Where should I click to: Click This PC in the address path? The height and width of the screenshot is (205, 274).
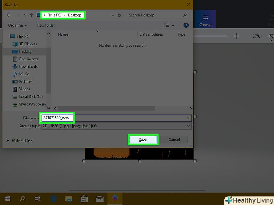coord(54,15)
